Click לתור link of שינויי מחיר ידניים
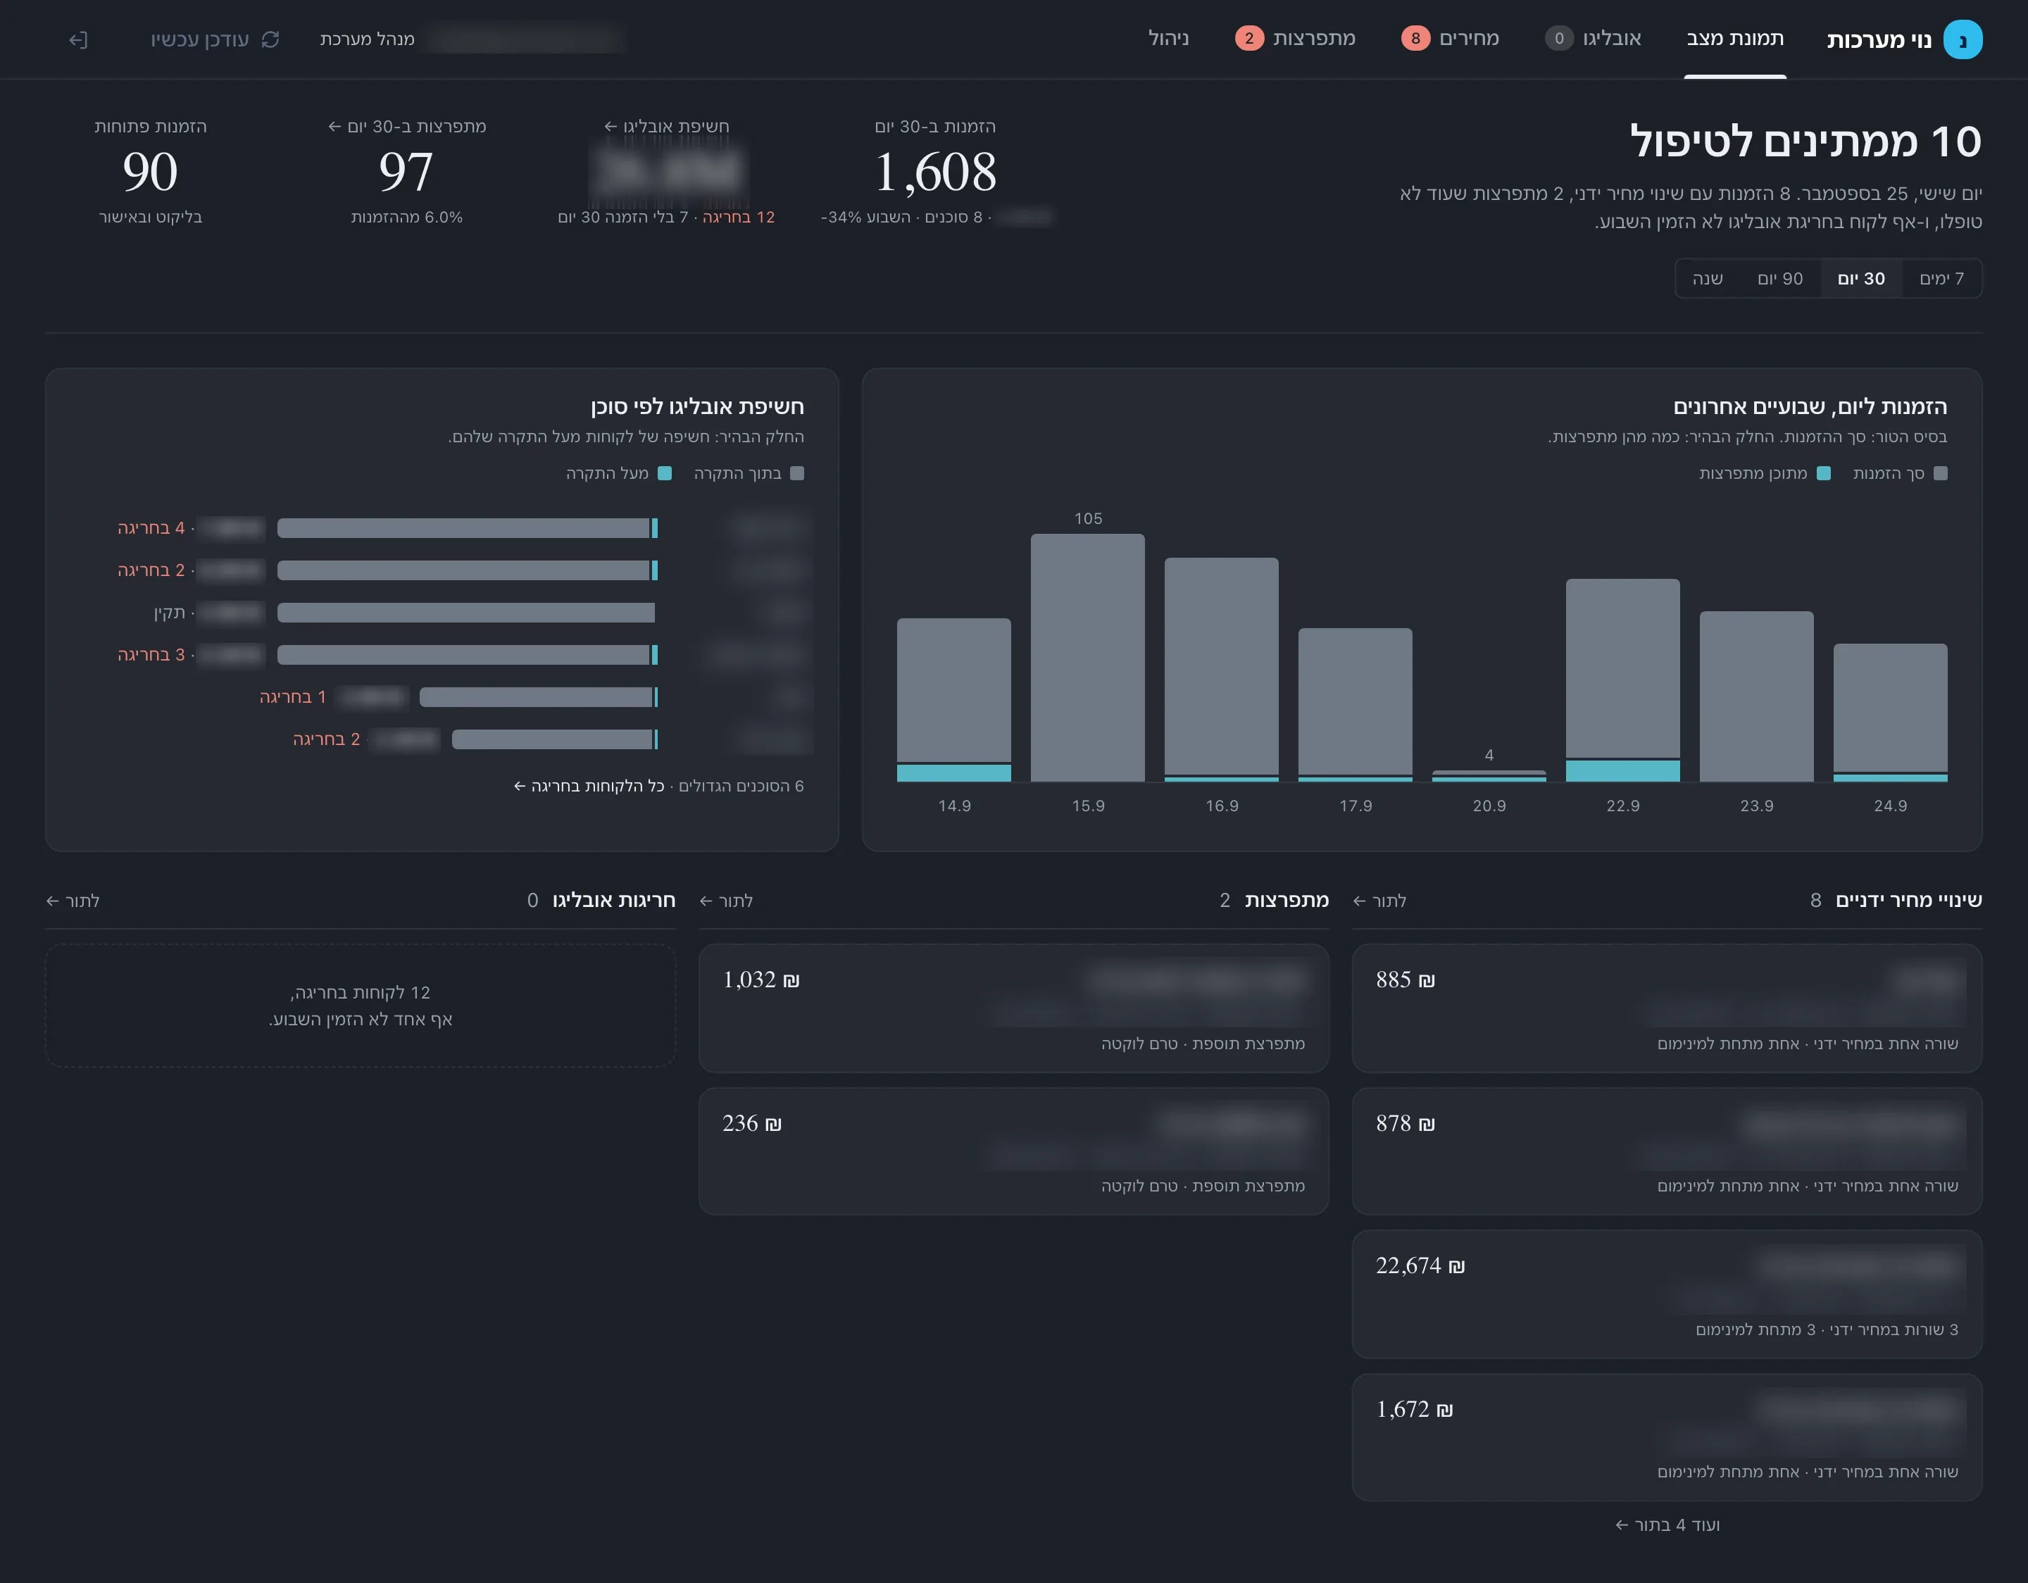Screen dimensions: 2028x1583 pyautogui.click(x=1380, y=901)
